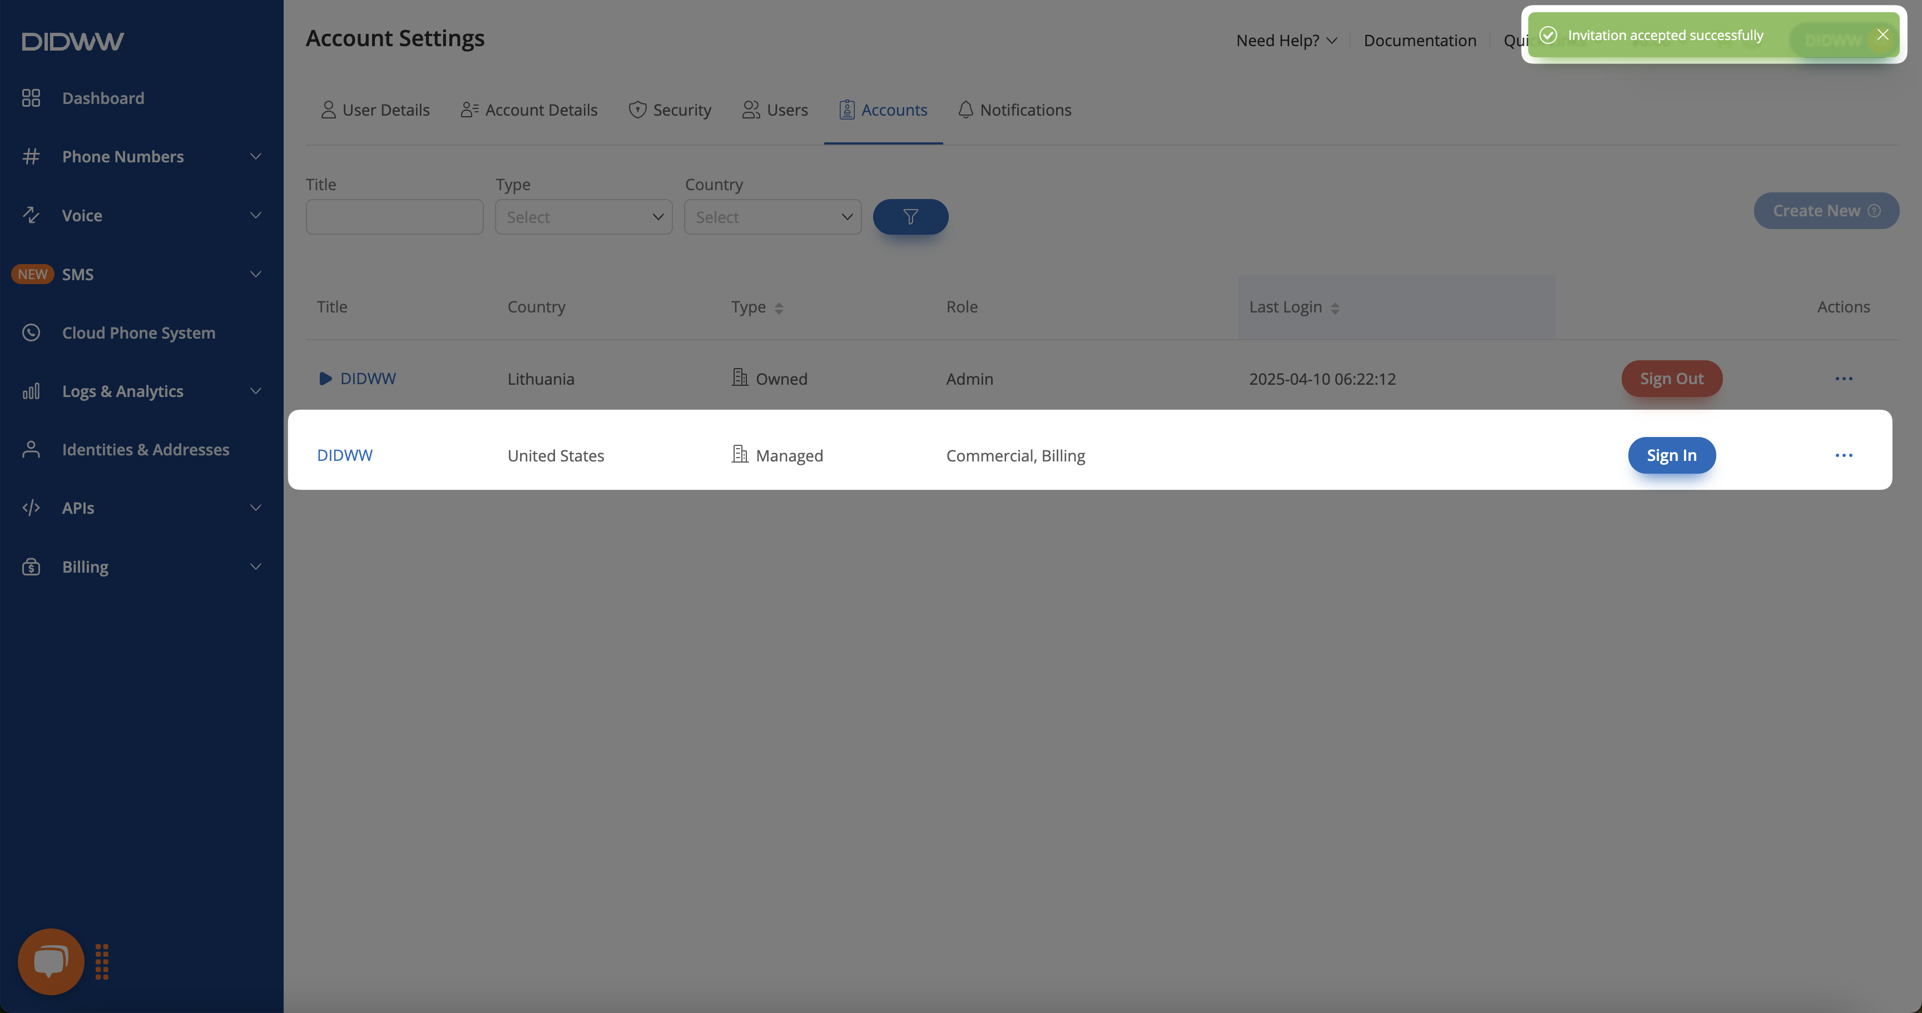Click the Billing money bag icon

tap(31, 567)
